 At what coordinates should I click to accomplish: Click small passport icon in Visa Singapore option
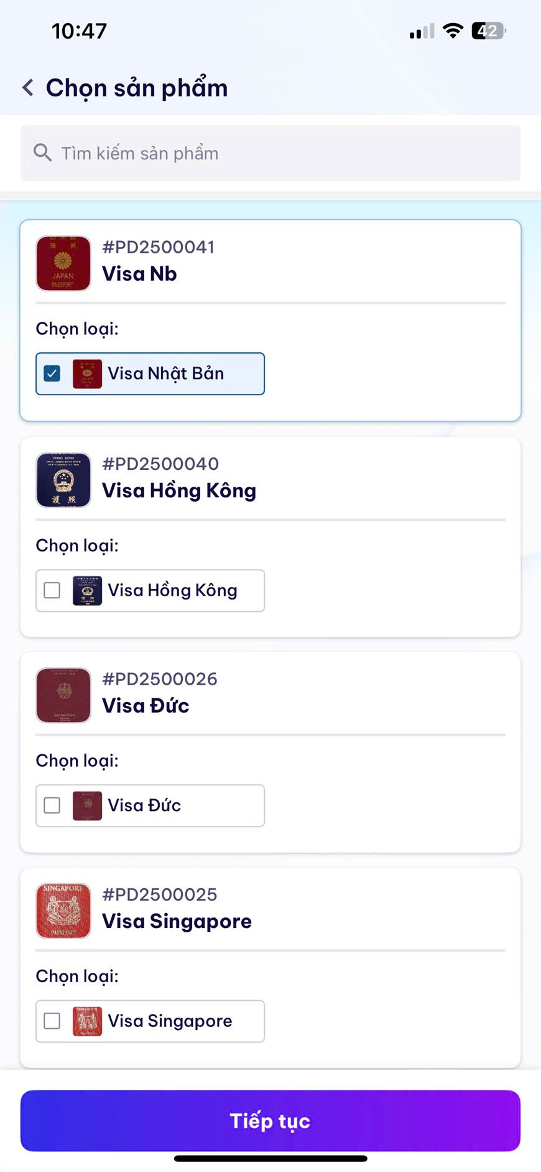coord(87,1021)
